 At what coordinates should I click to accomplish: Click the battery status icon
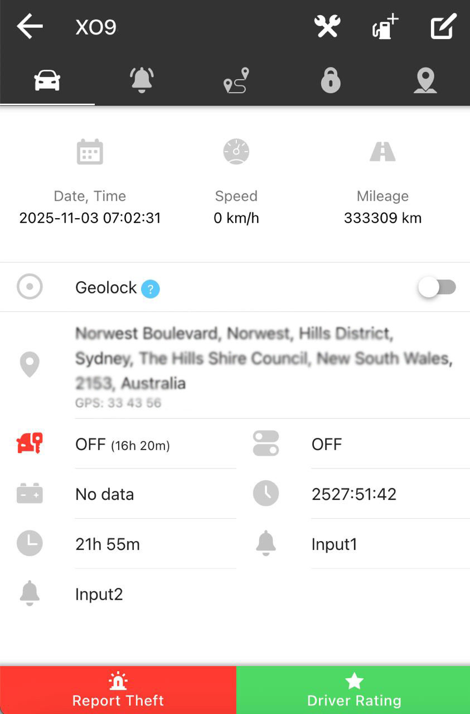click(x=30, y=494)
